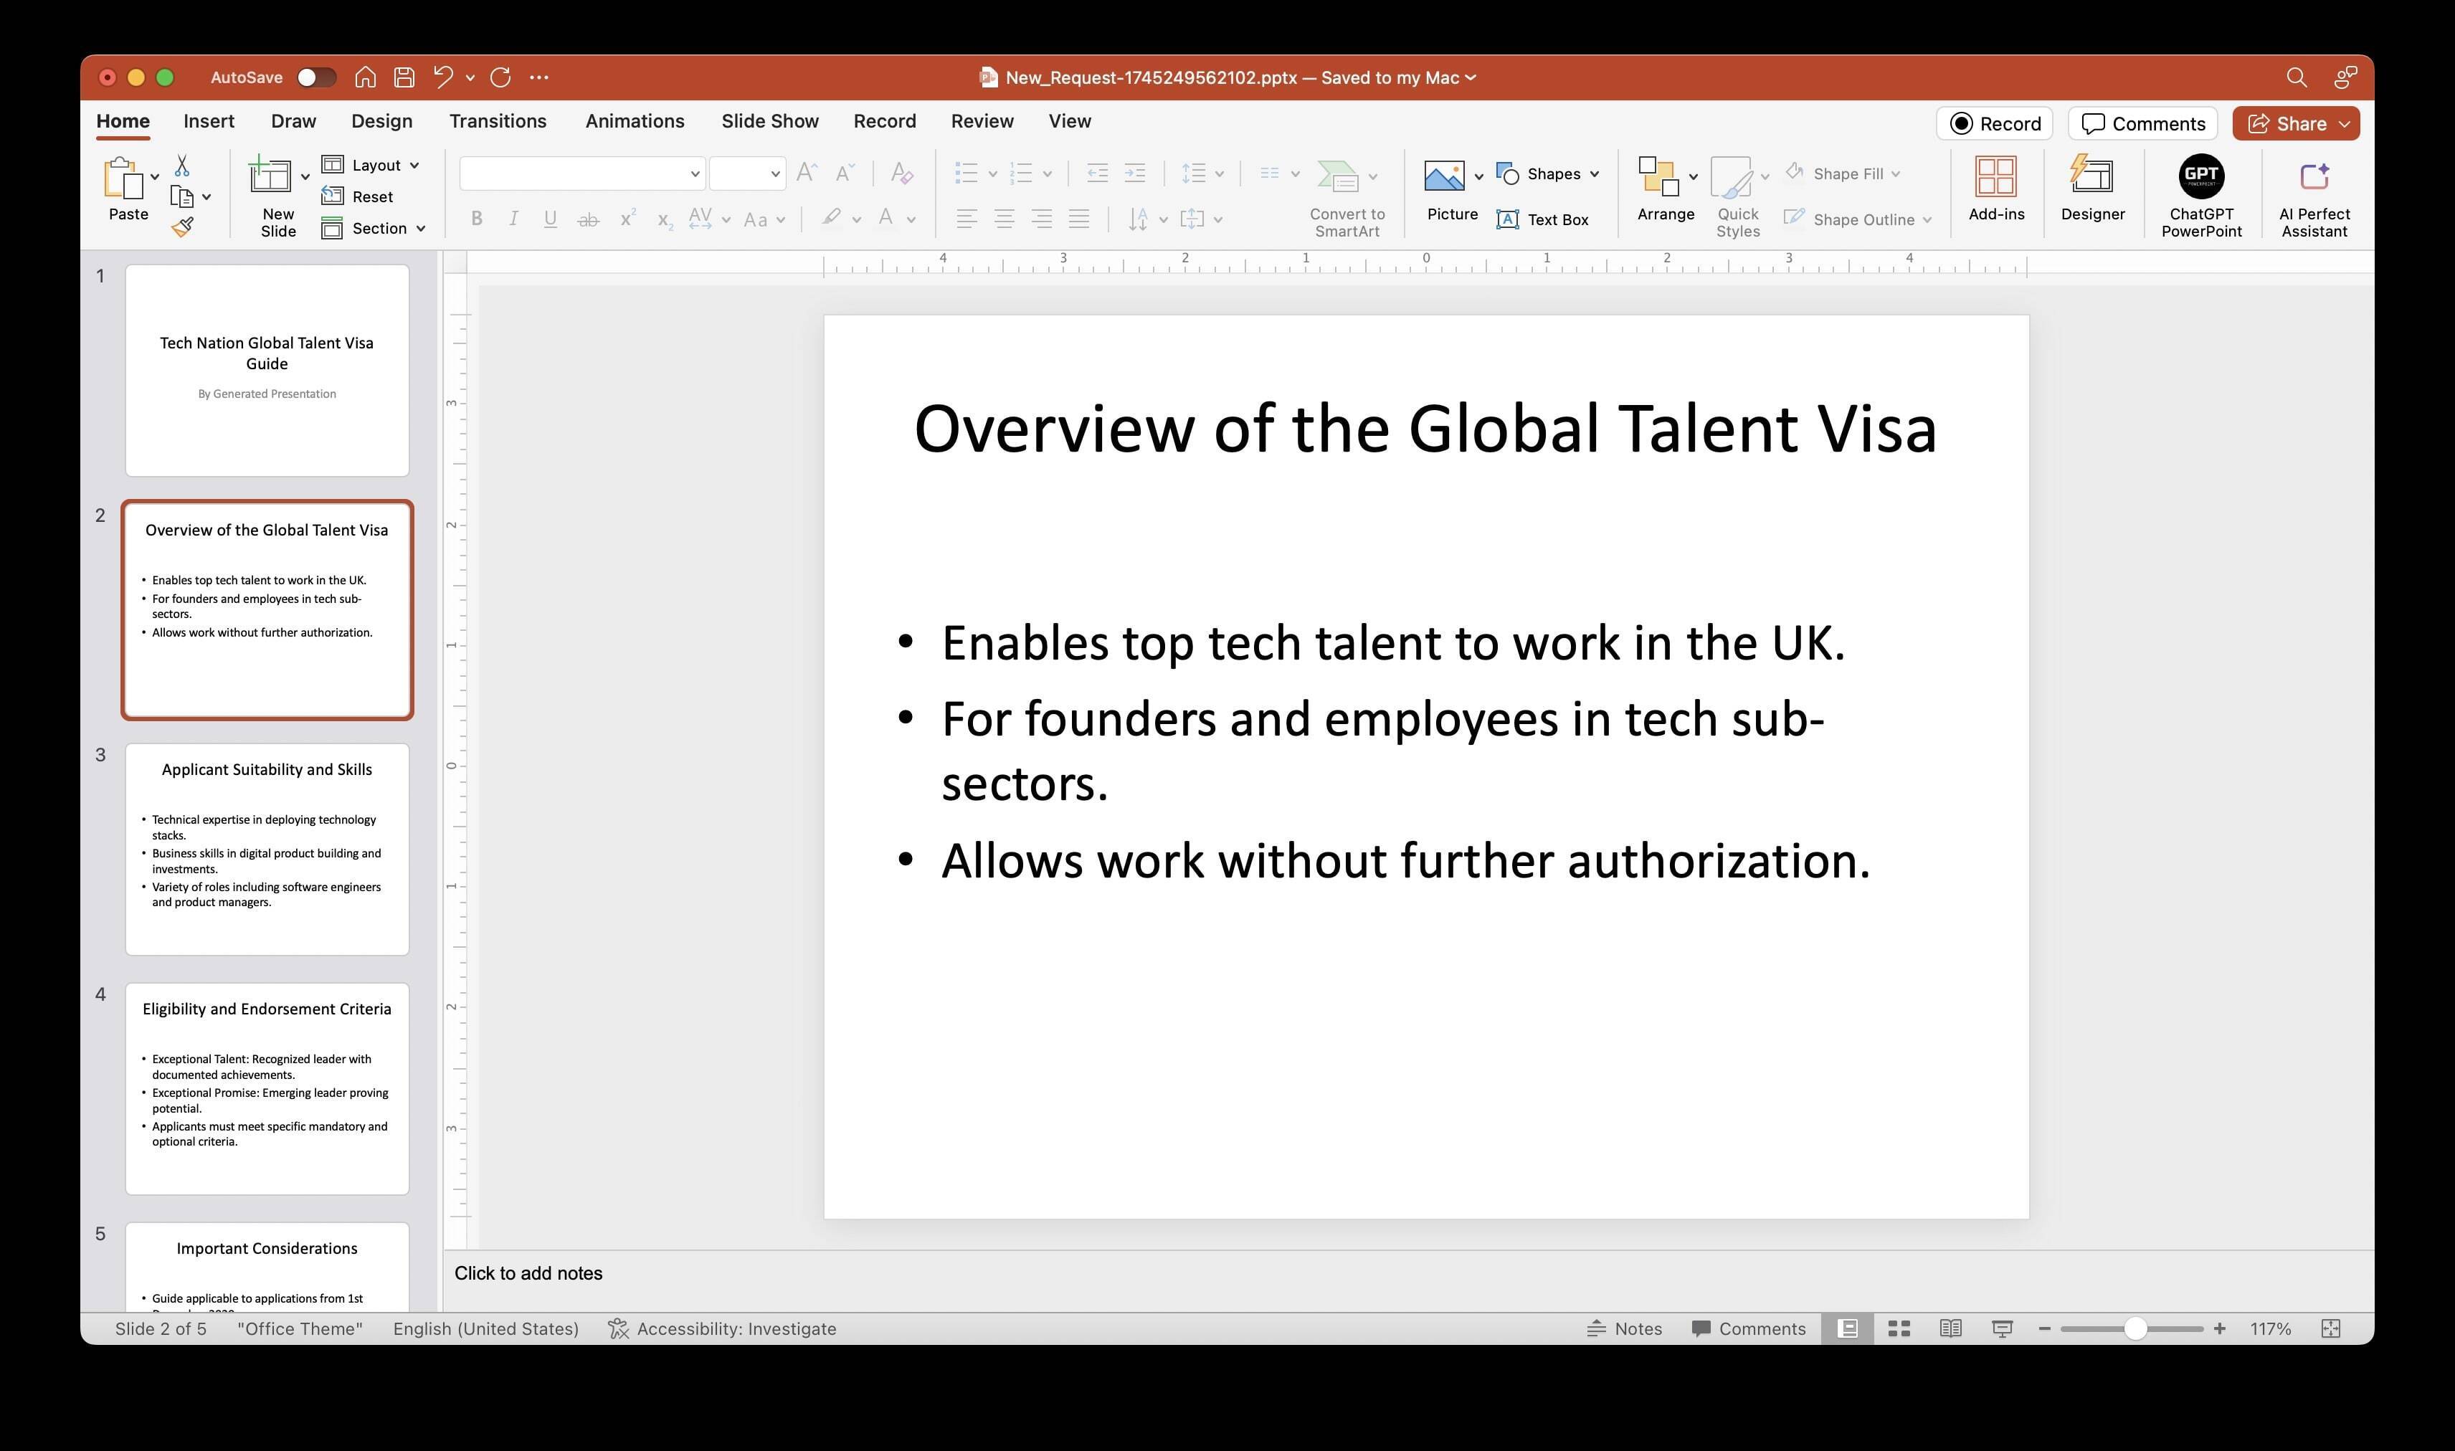2455x1451 pixels.
Task: Switch to the Design tab
Action: coord(381,121)
